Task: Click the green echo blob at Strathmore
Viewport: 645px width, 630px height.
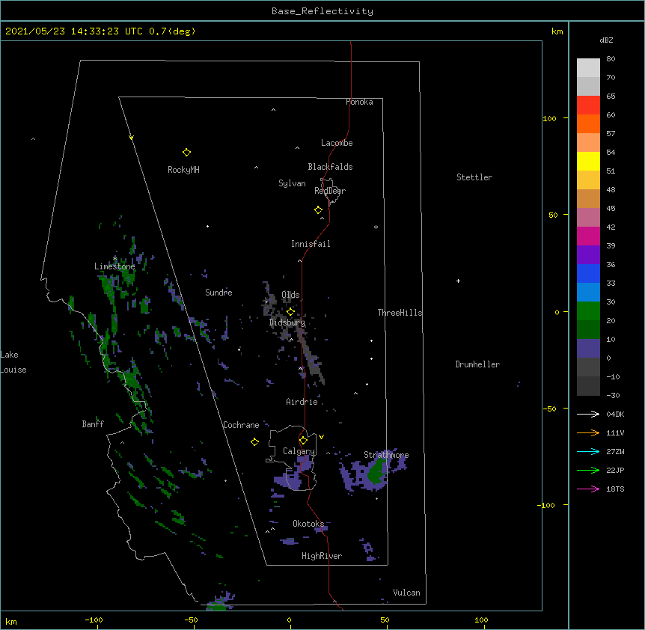Action: pos(376,471)
